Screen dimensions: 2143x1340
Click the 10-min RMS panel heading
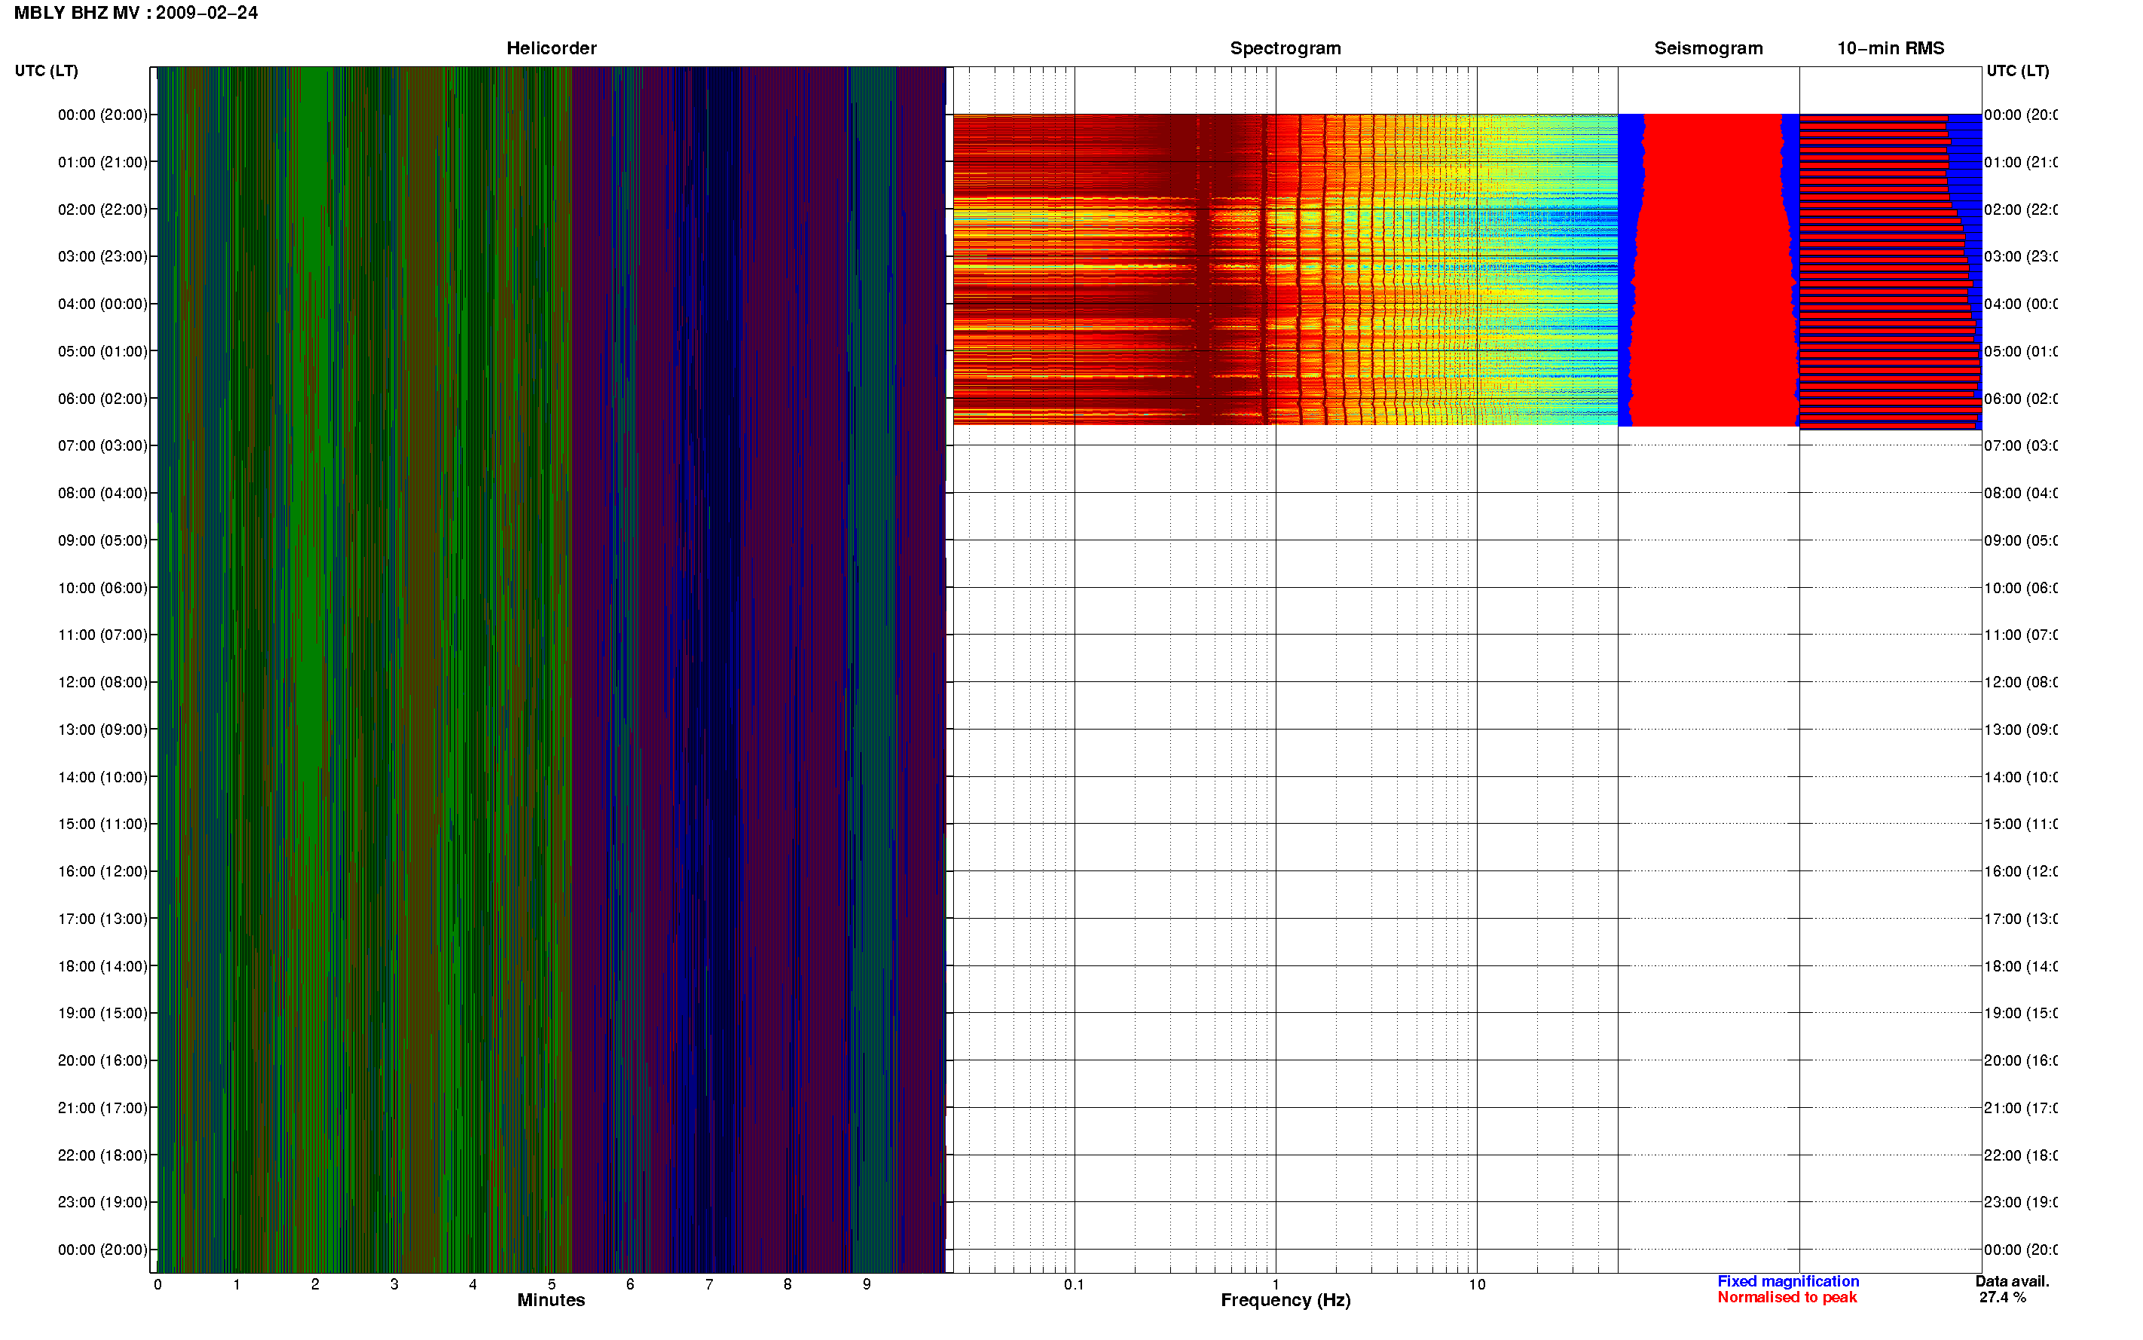[x=1891, y=48]
